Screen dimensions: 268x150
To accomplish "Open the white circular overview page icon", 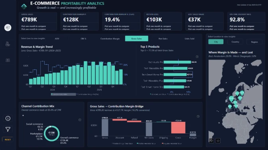I will pyautogui.click(x=8, y=27).
